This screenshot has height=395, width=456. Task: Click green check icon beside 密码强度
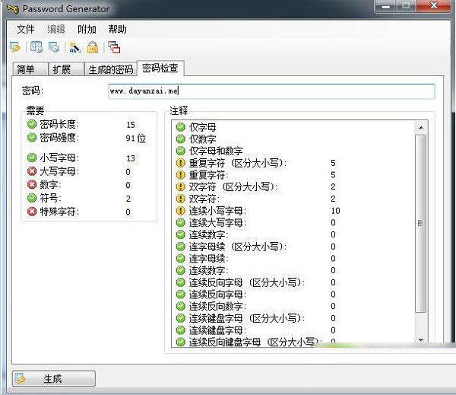(32, 138)
